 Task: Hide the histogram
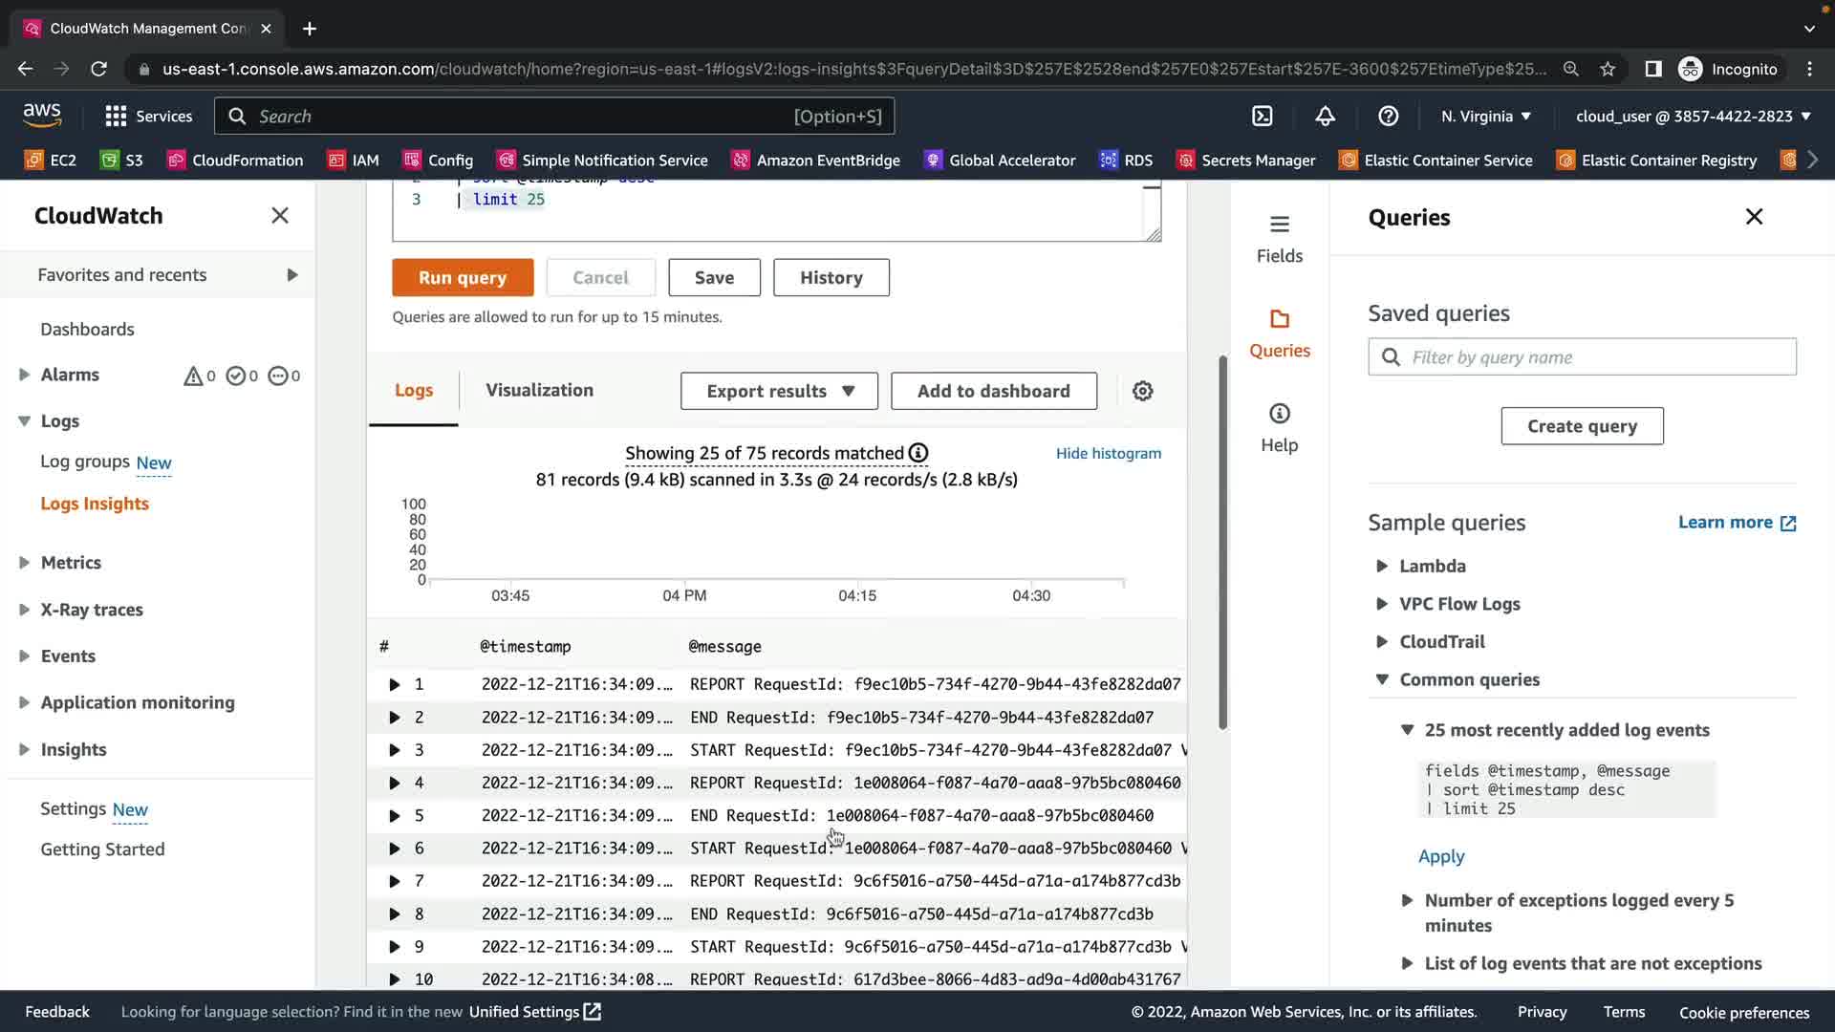coord(1108,453)
